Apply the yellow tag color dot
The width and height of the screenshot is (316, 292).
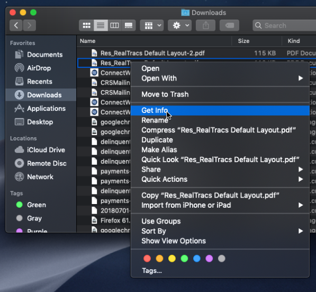172,259
